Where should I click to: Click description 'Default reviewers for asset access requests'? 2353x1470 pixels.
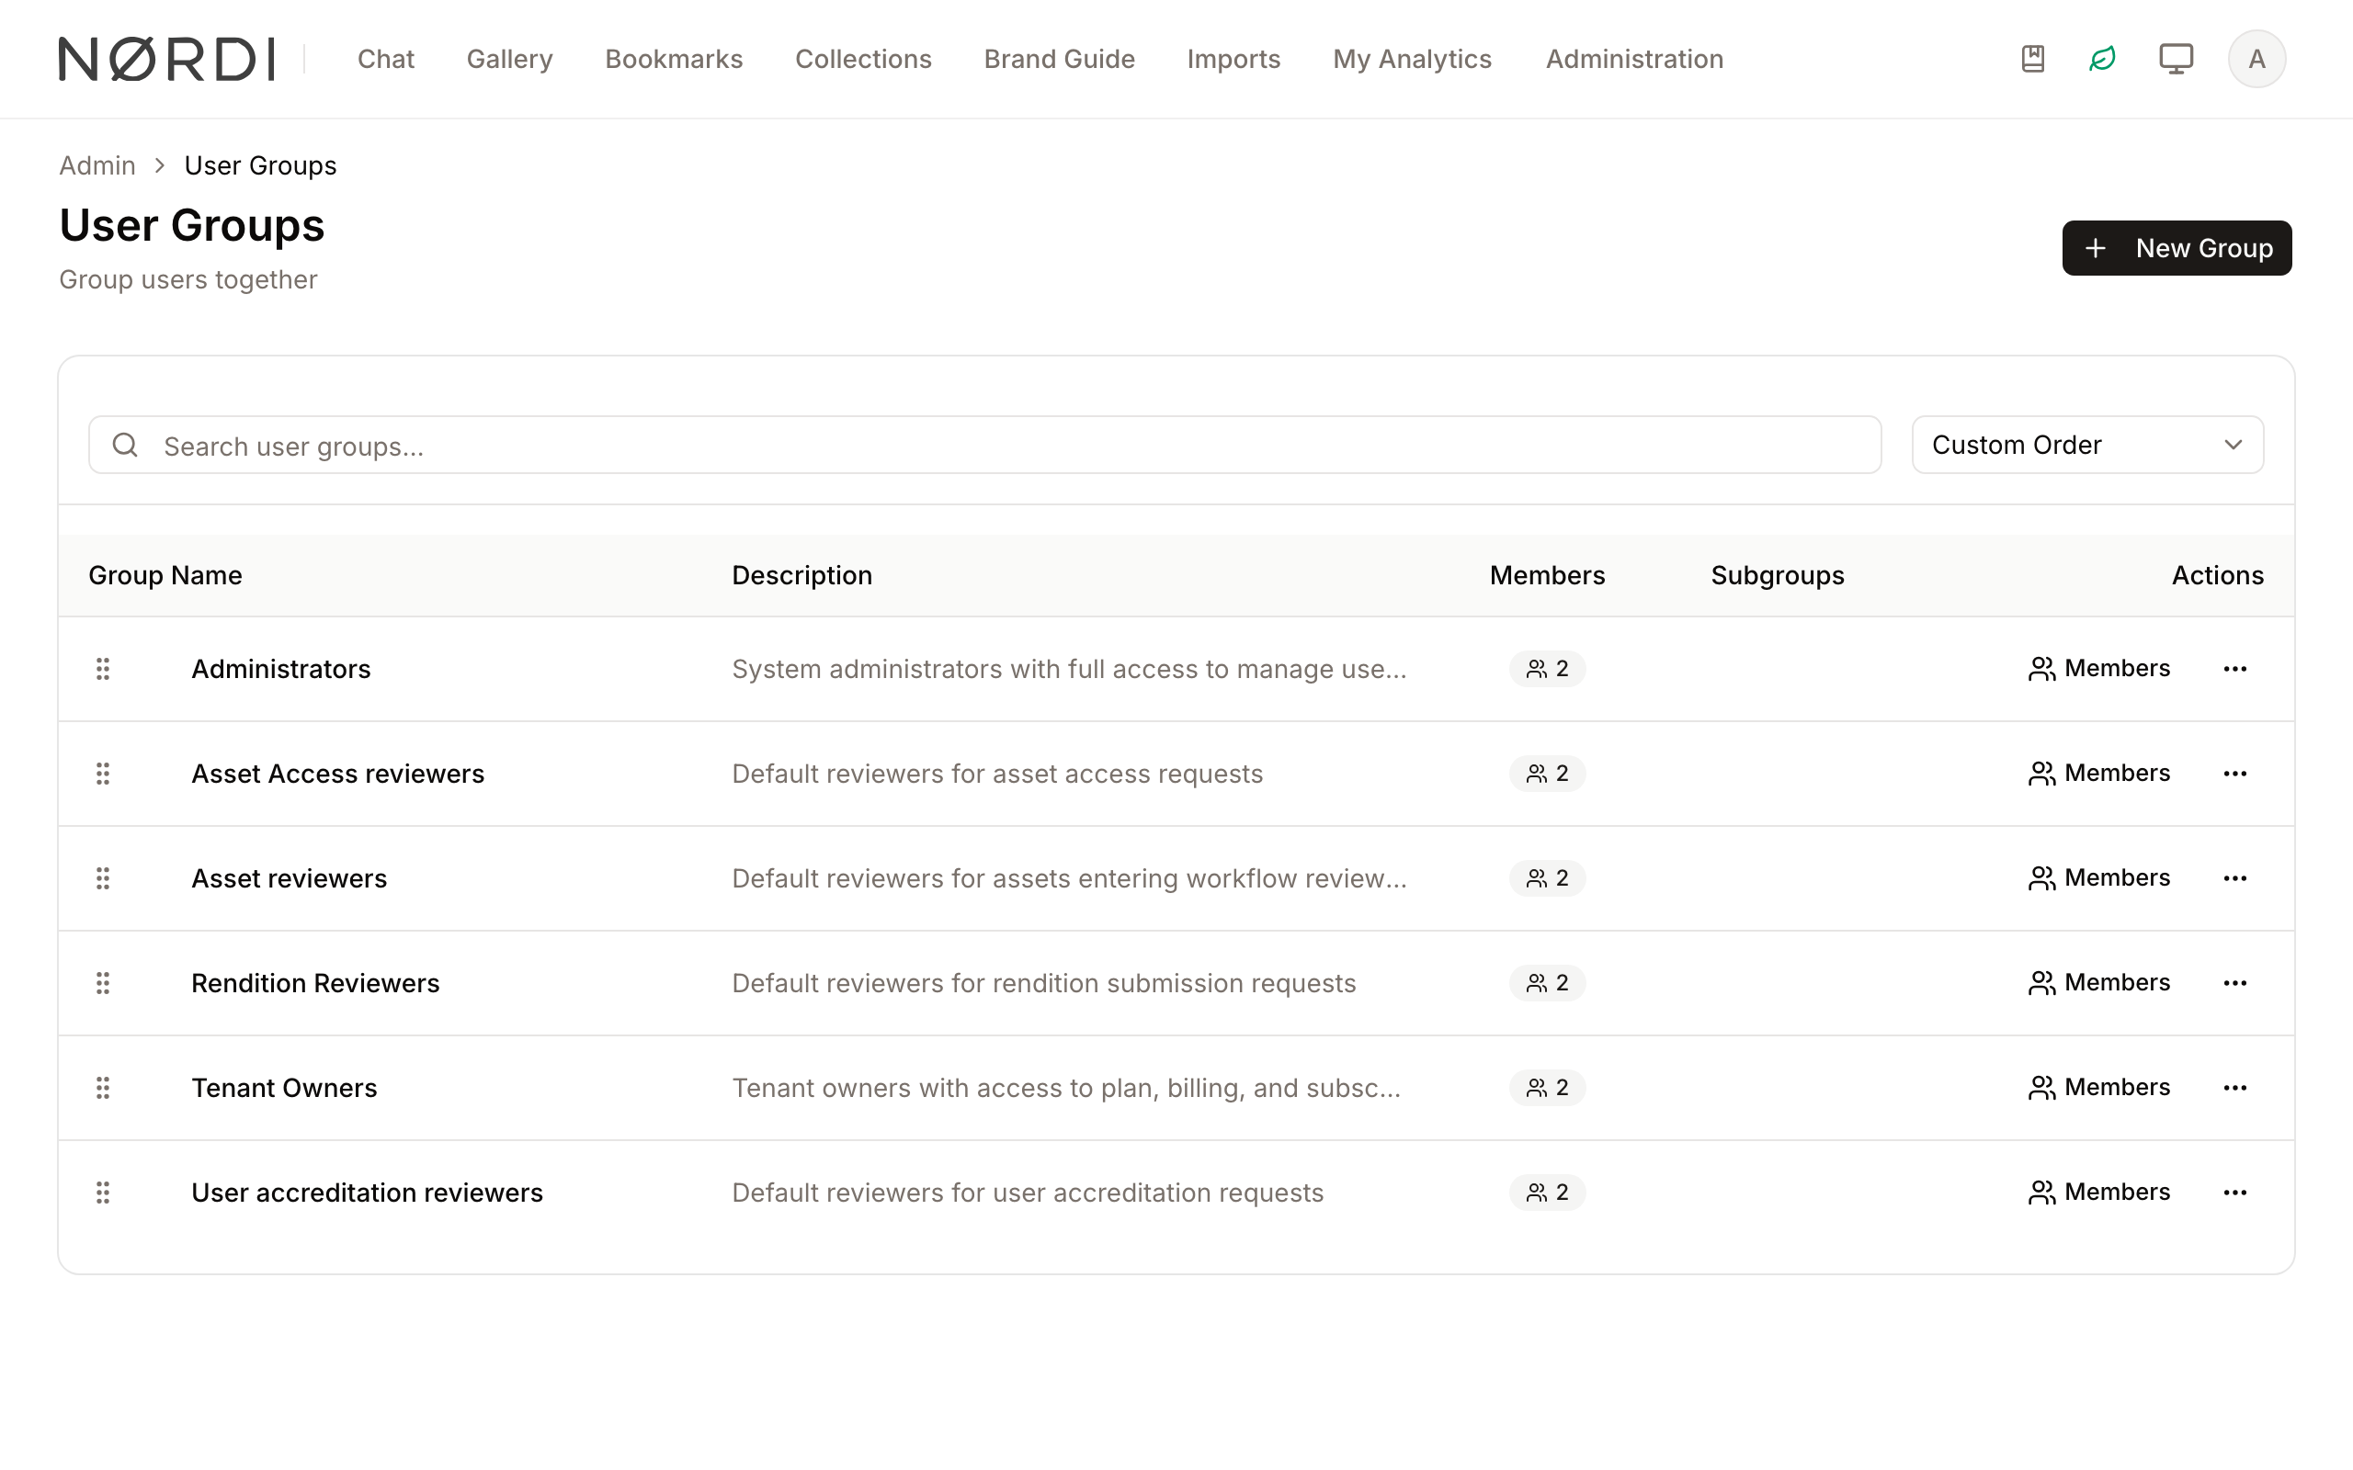pyautogui.click(x=996, y=774)
